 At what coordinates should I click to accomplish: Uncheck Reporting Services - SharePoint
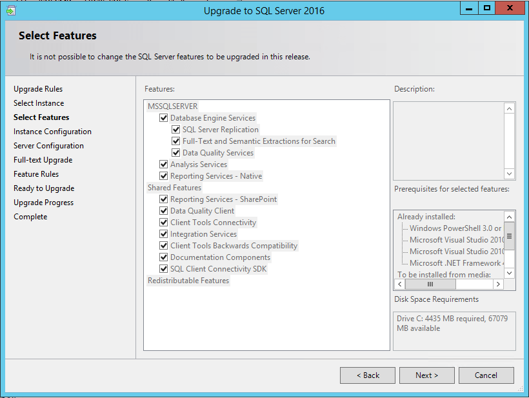pos(164,199)
